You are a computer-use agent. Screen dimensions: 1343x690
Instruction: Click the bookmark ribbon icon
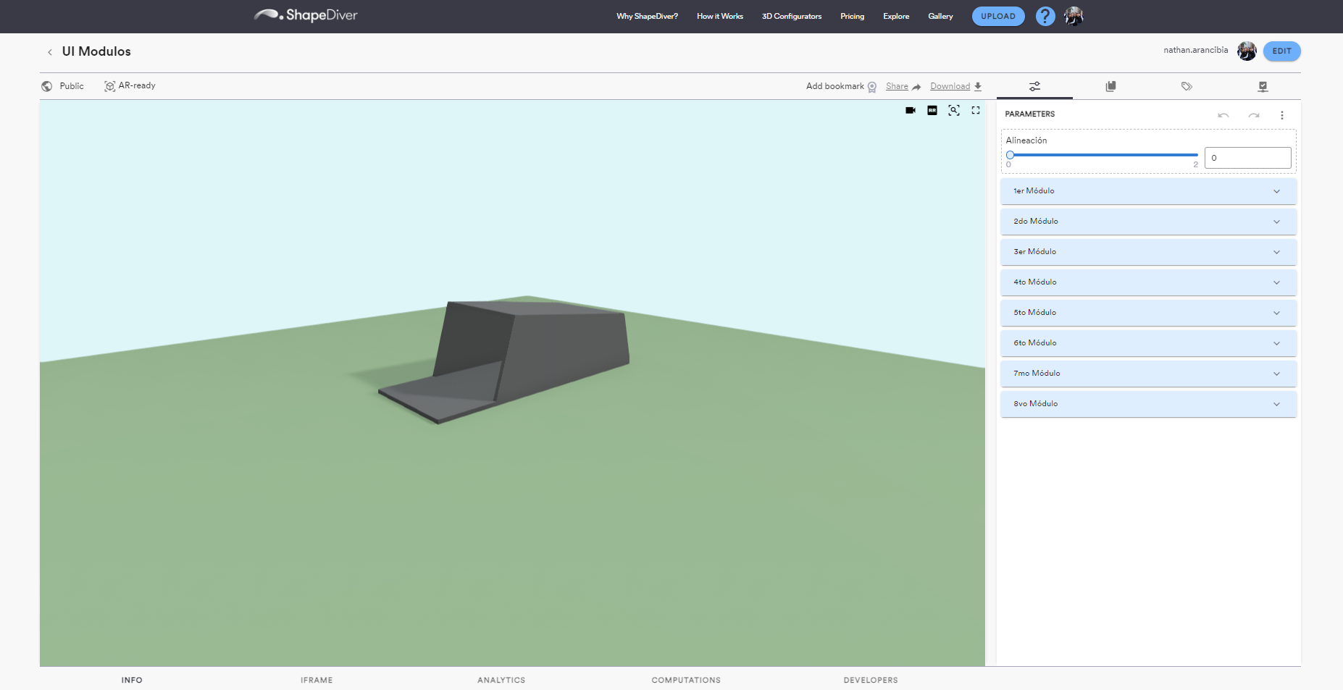(872, 87)
